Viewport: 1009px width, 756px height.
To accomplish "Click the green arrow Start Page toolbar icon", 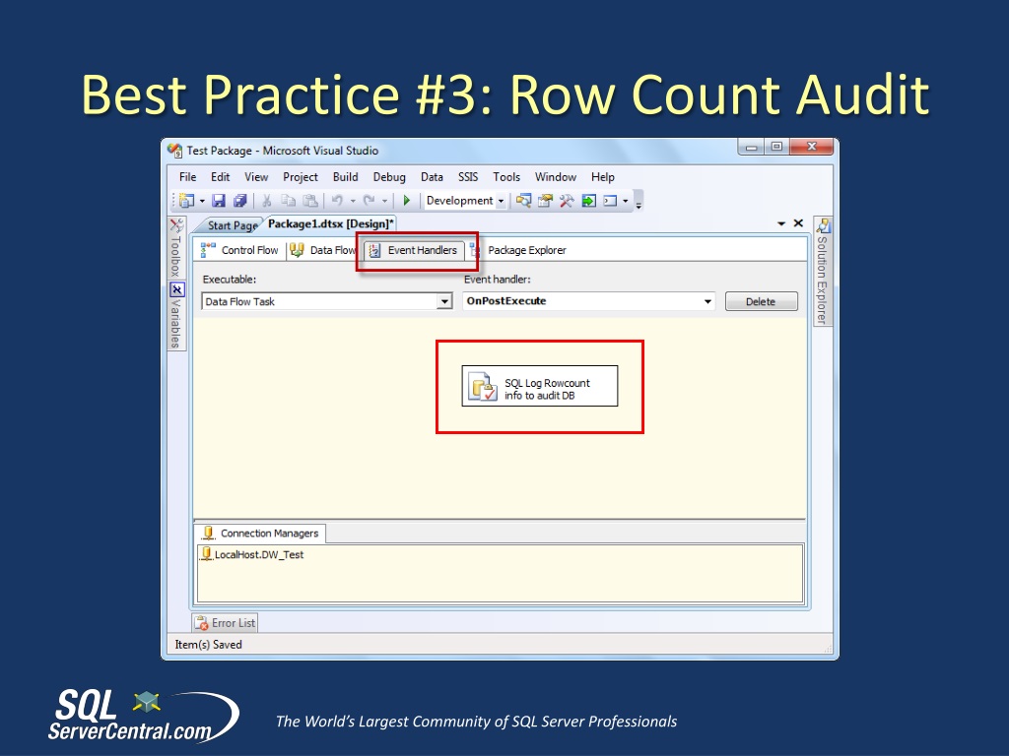I will point(589,201).
